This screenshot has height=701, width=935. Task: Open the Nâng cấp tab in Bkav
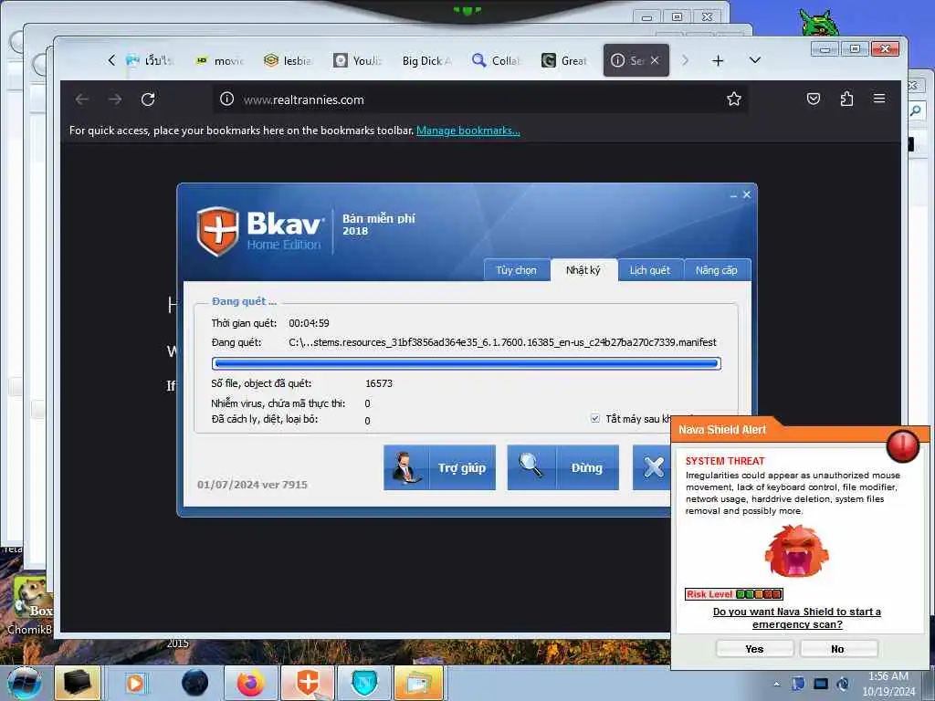click(717, 270)
